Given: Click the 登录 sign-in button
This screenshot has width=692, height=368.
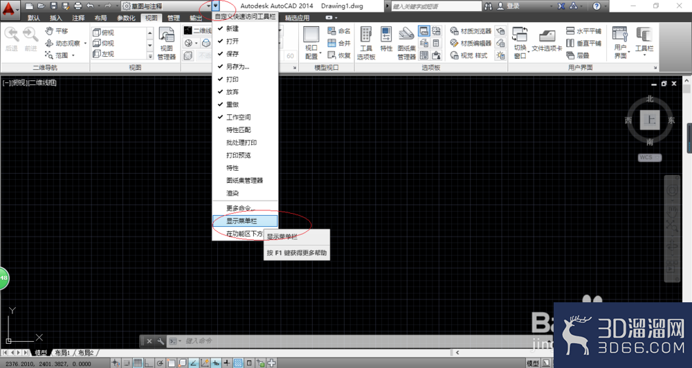Looking at the screenshot, I should pyautogui.click(x=508, y=6).
